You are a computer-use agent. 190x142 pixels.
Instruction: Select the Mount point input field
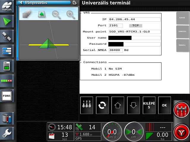[134, 32]
